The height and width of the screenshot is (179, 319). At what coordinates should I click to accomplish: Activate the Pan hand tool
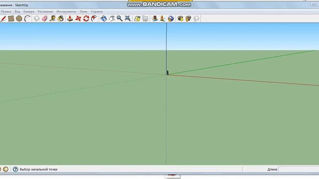(112, 19)
